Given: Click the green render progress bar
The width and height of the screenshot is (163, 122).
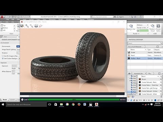Looking at the screenshot, I should pyautogui.click(x=74, y=100).
